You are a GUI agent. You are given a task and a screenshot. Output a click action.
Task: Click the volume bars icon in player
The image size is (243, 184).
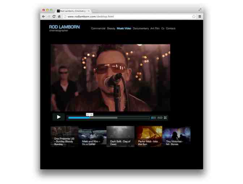[x=153, y=118]
